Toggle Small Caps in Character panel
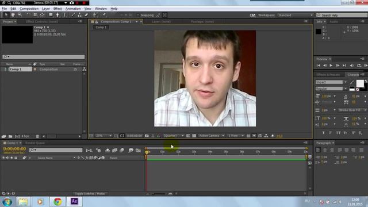Viewport: 368px width, 207px height. 346,133
